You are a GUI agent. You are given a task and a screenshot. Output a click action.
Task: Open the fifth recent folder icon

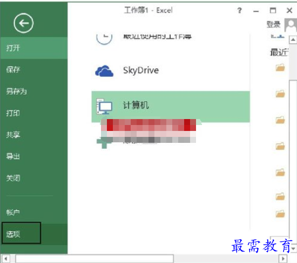280,172
